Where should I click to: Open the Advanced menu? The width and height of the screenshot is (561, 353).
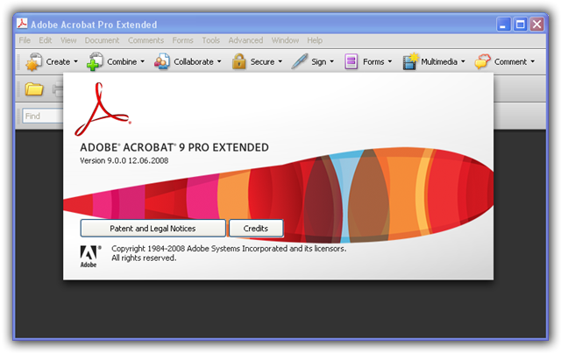245,40
